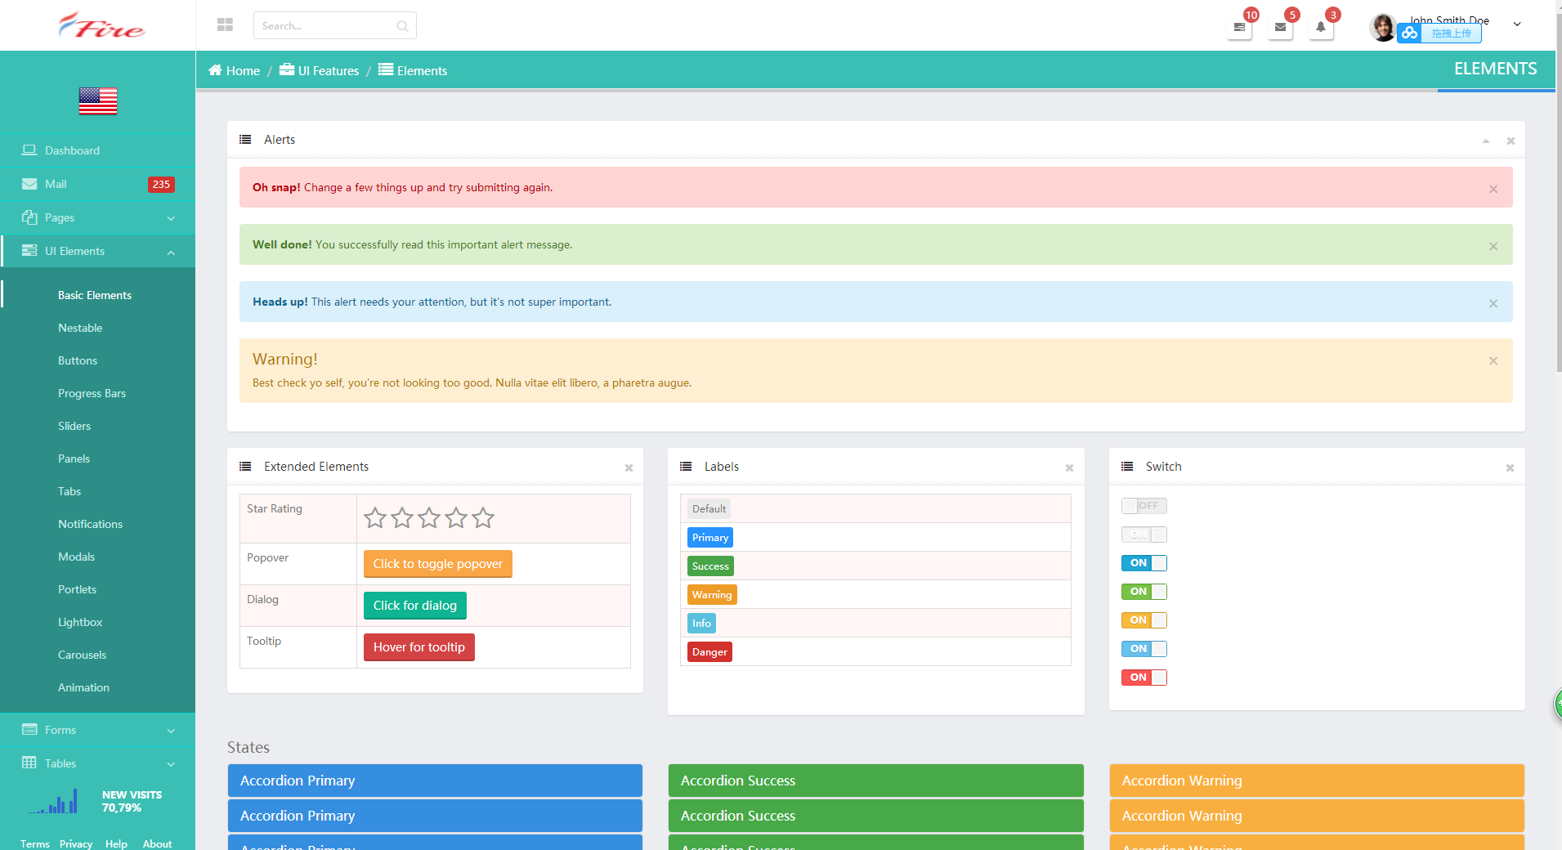1562x850 pixels.
Task: Toggle the light-blue ON switch
Action: tap(1144, 649)
